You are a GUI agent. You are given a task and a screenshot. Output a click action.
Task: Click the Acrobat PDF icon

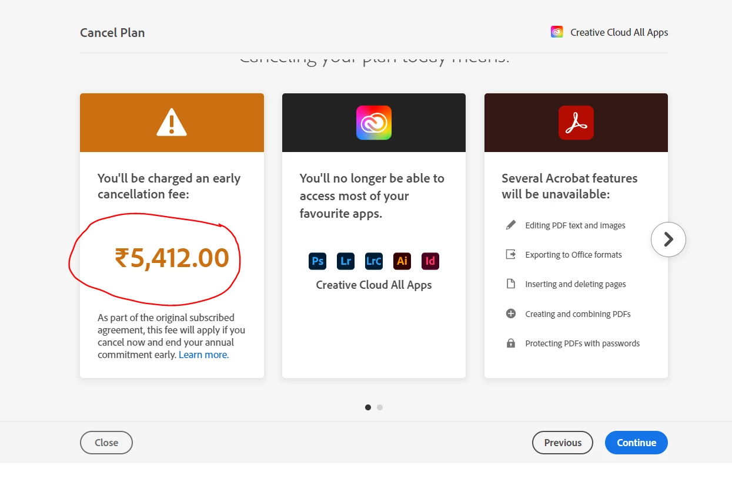[x=576, y=123]
